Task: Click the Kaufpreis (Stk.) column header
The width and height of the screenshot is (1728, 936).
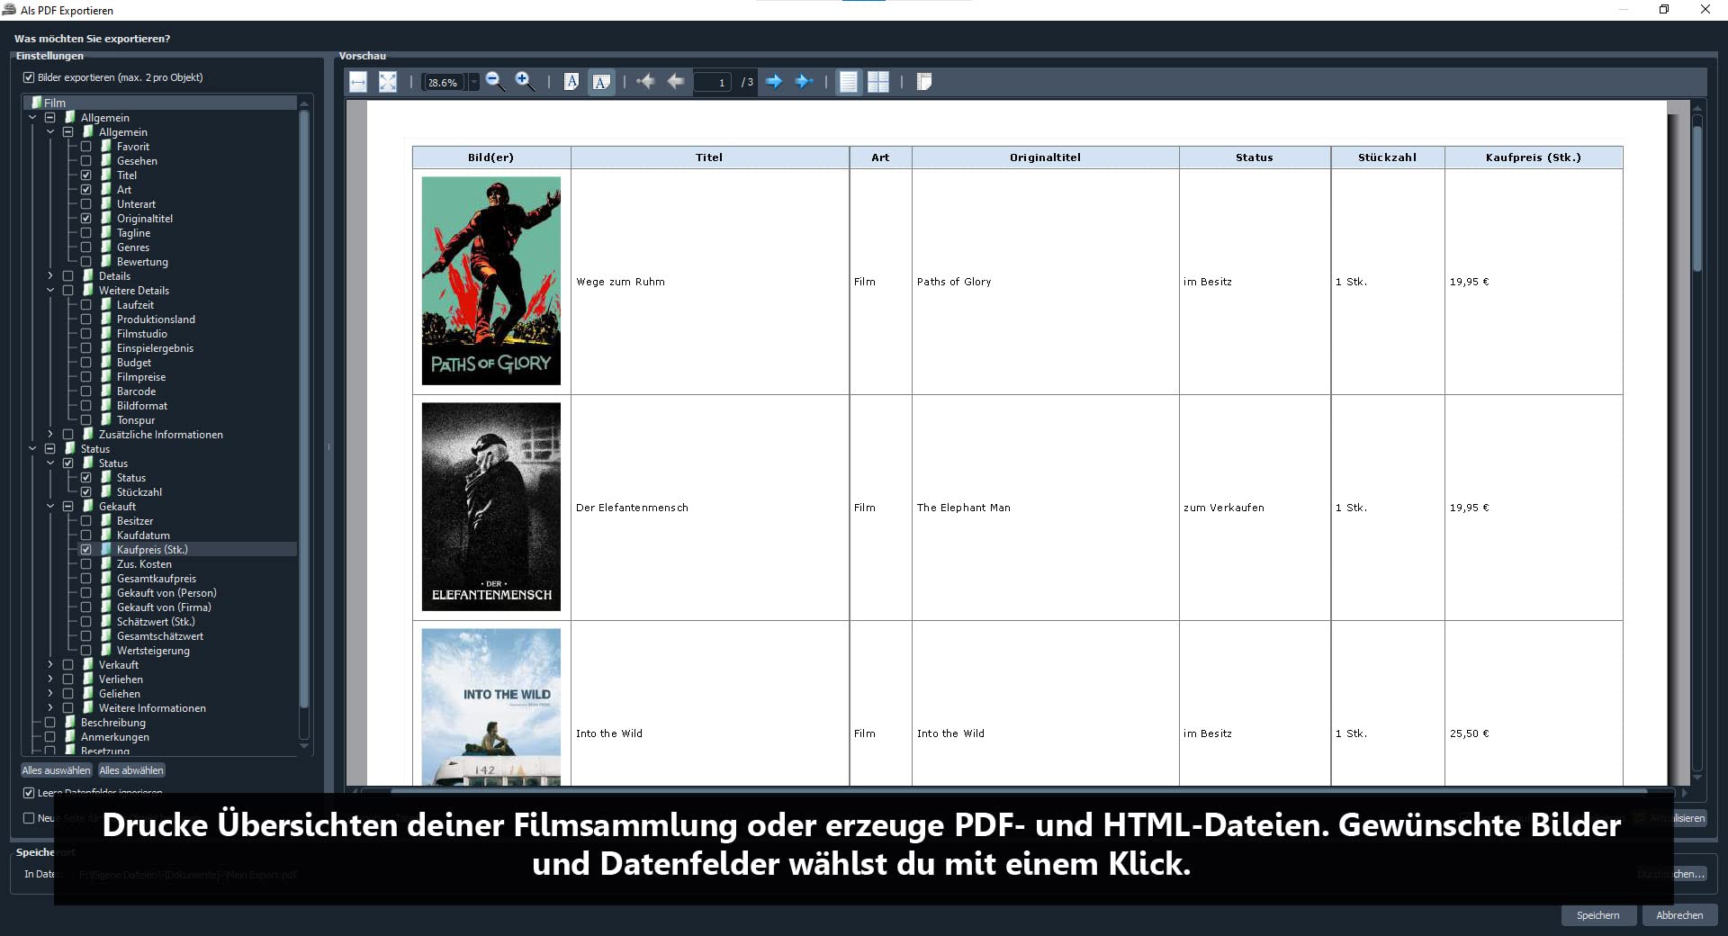Action: point(1534,157)
